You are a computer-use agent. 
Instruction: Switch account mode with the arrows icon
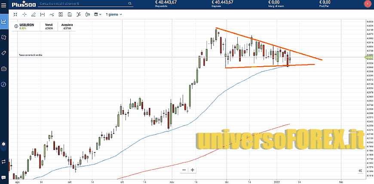click(x=4, y=162)
